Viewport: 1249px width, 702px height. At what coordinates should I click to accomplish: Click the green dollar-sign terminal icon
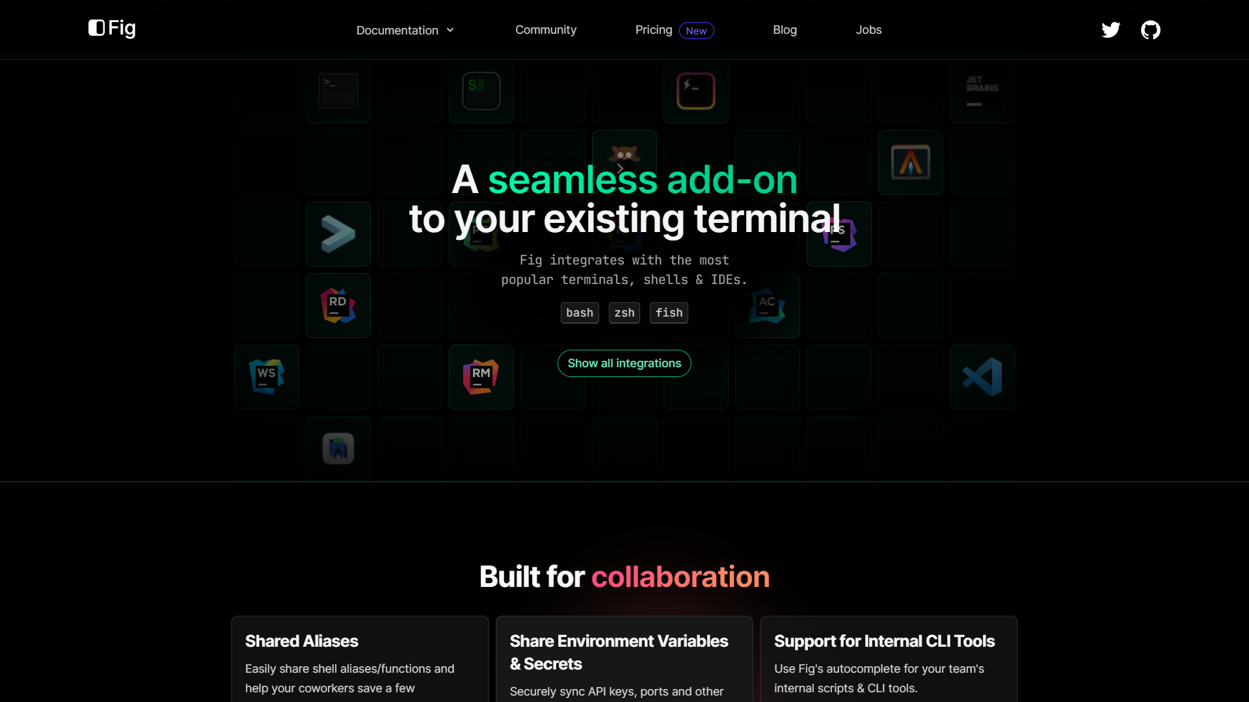coord(481,91)
